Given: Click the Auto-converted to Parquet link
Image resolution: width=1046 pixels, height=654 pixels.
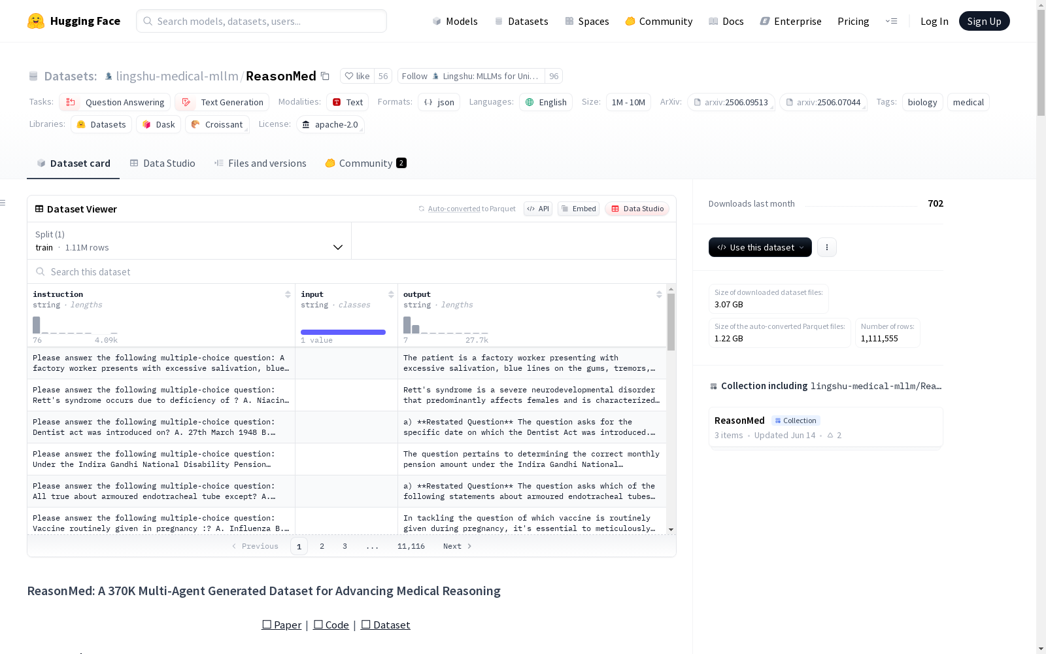Looking at the screenshot, I should [x=467, y=209].
